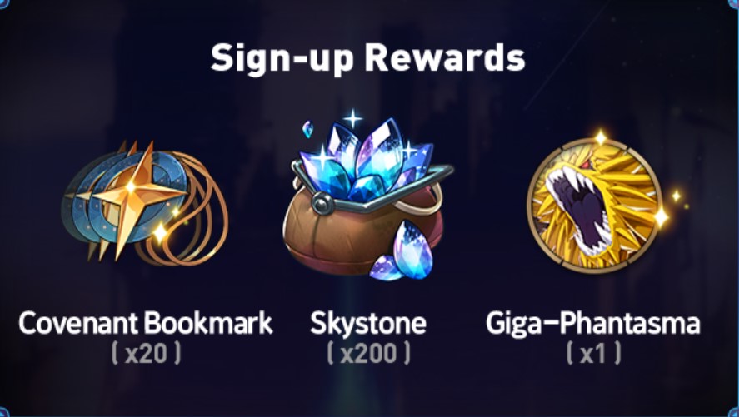
Task: Tap the large sparkle right of the lion medallion
Action: pyautogui.click(x=661, y=217)
